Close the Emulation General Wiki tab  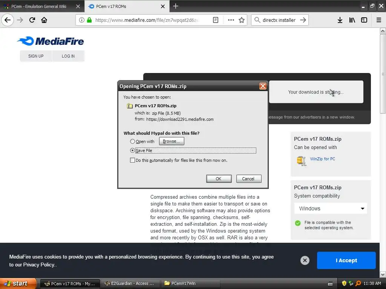click(78, 6)
